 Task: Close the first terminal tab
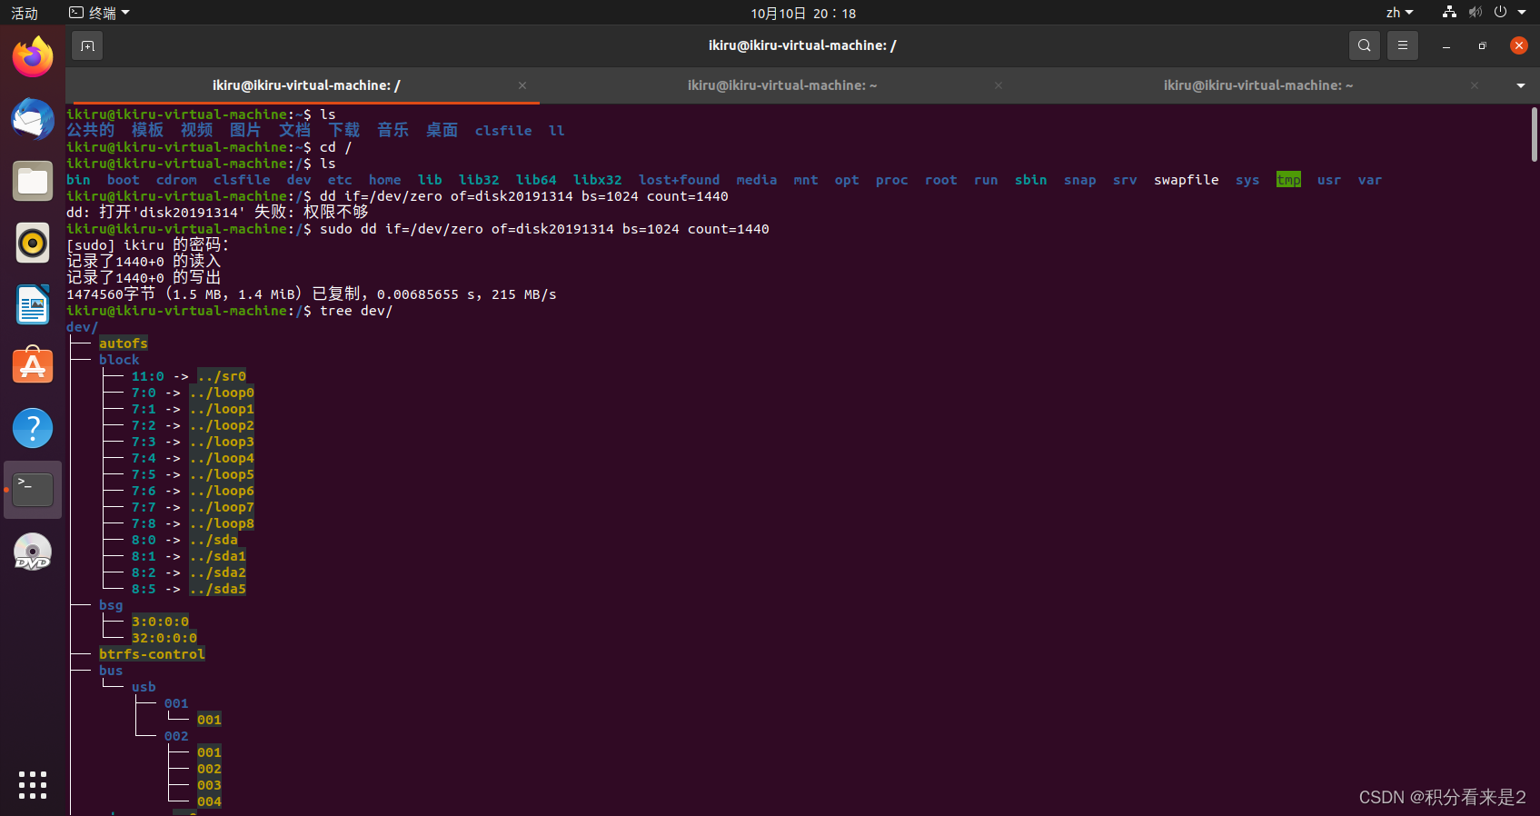click(x=522, y=85)
